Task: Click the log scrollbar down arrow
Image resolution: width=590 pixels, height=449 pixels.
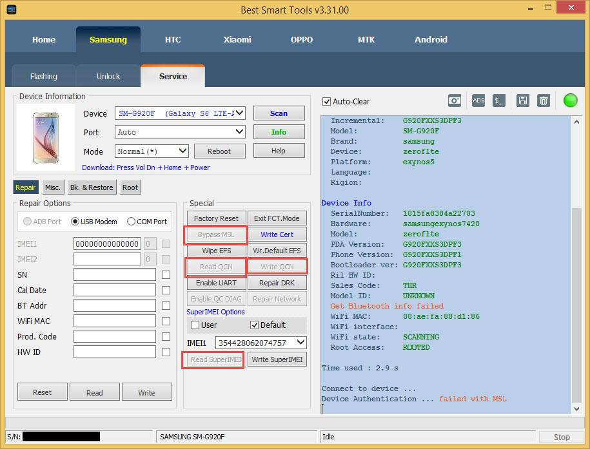Action: click(x=576, y=409)
